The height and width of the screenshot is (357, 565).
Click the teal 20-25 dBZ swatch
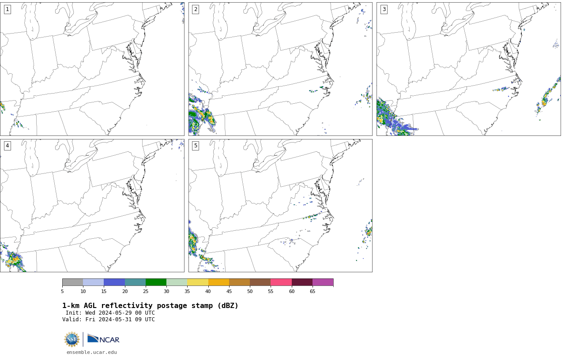coord(135,282)
